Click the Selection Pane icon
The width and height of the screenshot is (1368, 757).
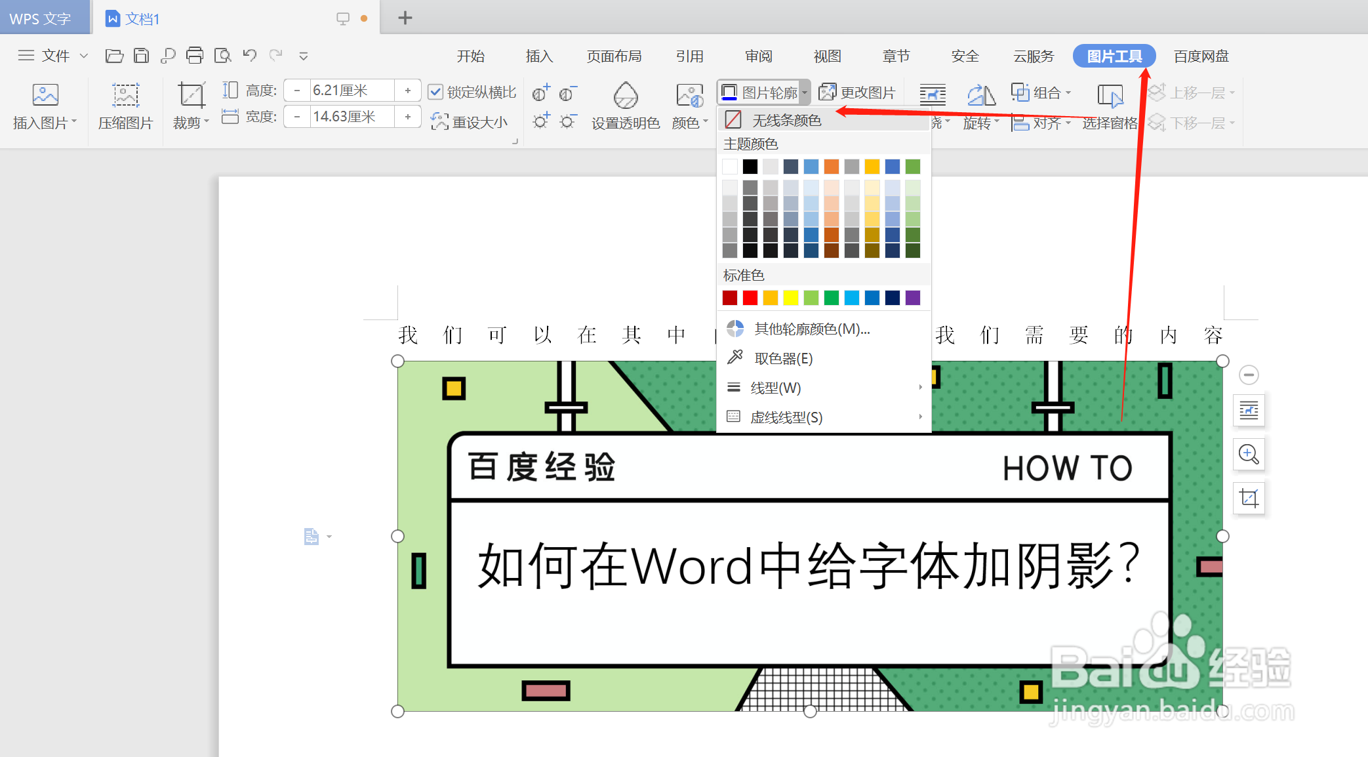point(1110,95)
